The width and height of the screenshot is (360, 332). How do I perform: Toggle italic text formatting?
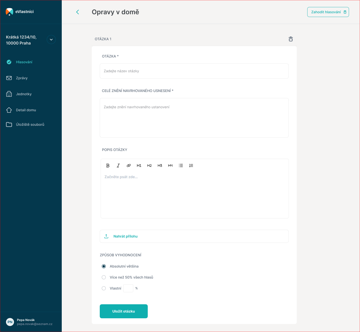pyautogui.click(x=118, y=165)
